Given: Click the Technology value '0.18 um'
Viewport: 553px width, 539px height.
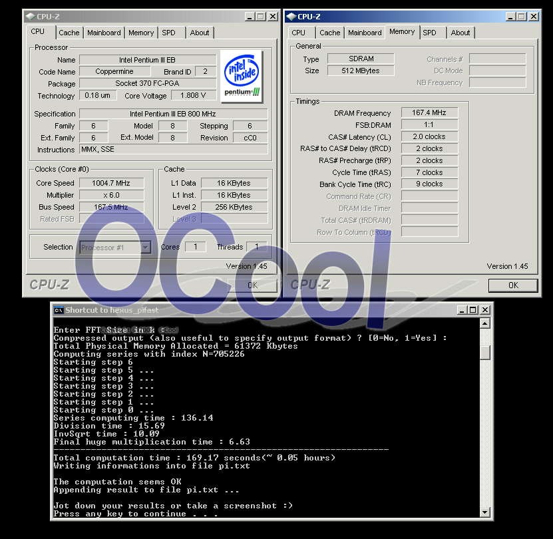Looking at the screenshot, I should pyautogui.click(x=98, y=96).
